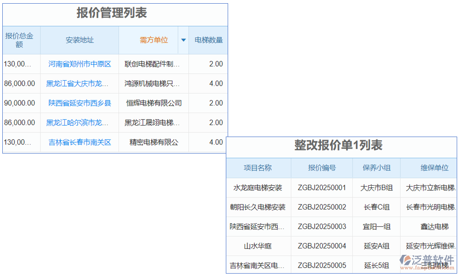Open the 陕西省延安市西乡县 address link
The height and width of the screenshot is (275, 459).
coord(79,103)
